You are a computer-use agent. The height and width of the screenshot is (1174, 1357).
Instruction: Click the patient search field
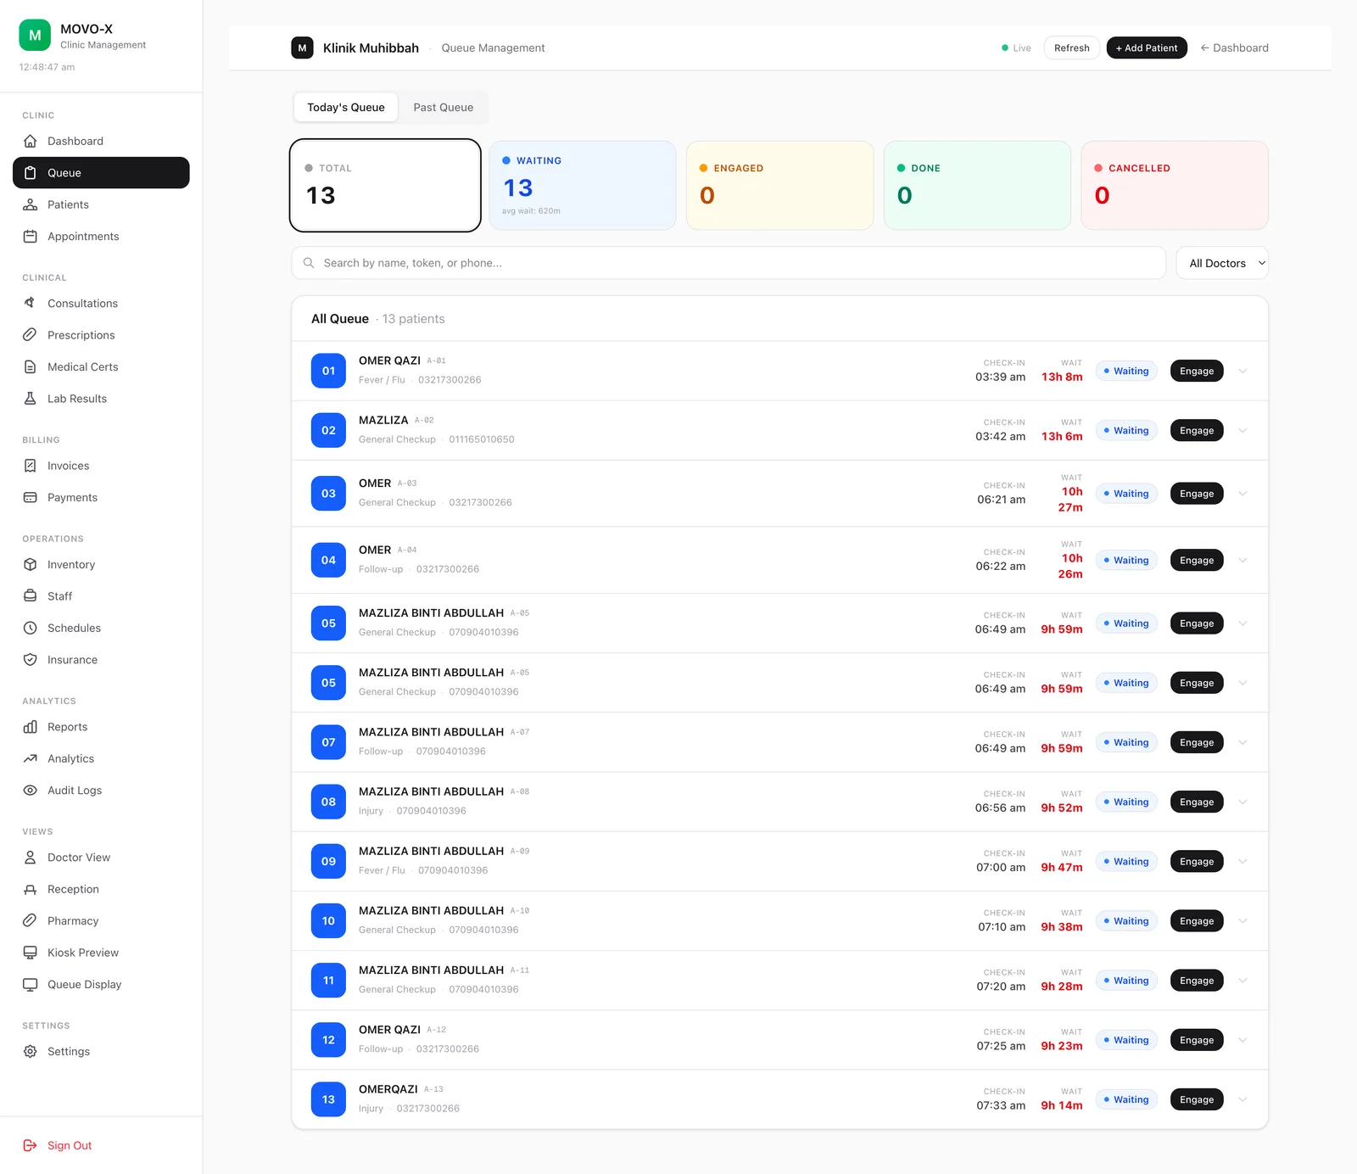[x=729, y=263]
